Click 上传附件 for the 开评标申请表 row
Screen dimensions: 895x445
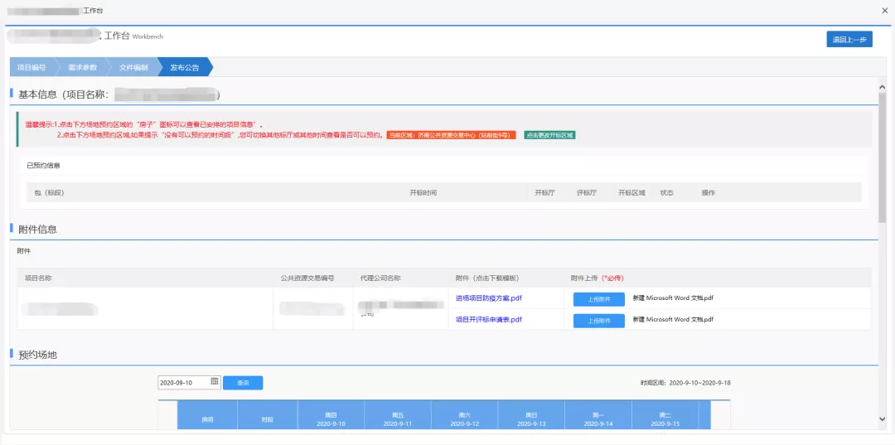(x=598, y=321)
